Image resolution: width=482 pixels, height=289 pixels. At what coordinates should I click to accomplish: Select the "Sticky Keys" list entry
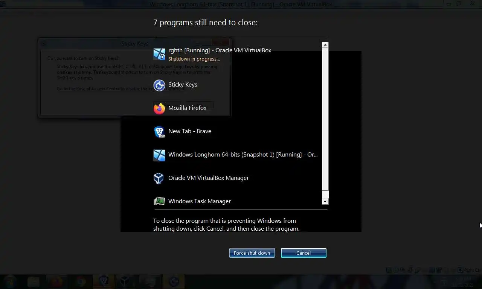pos(183,85)
